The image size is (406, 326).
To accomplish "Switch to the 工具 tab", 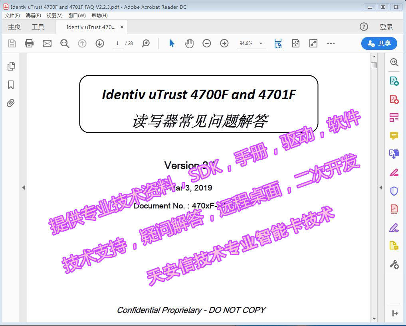I will pos(38,27).
